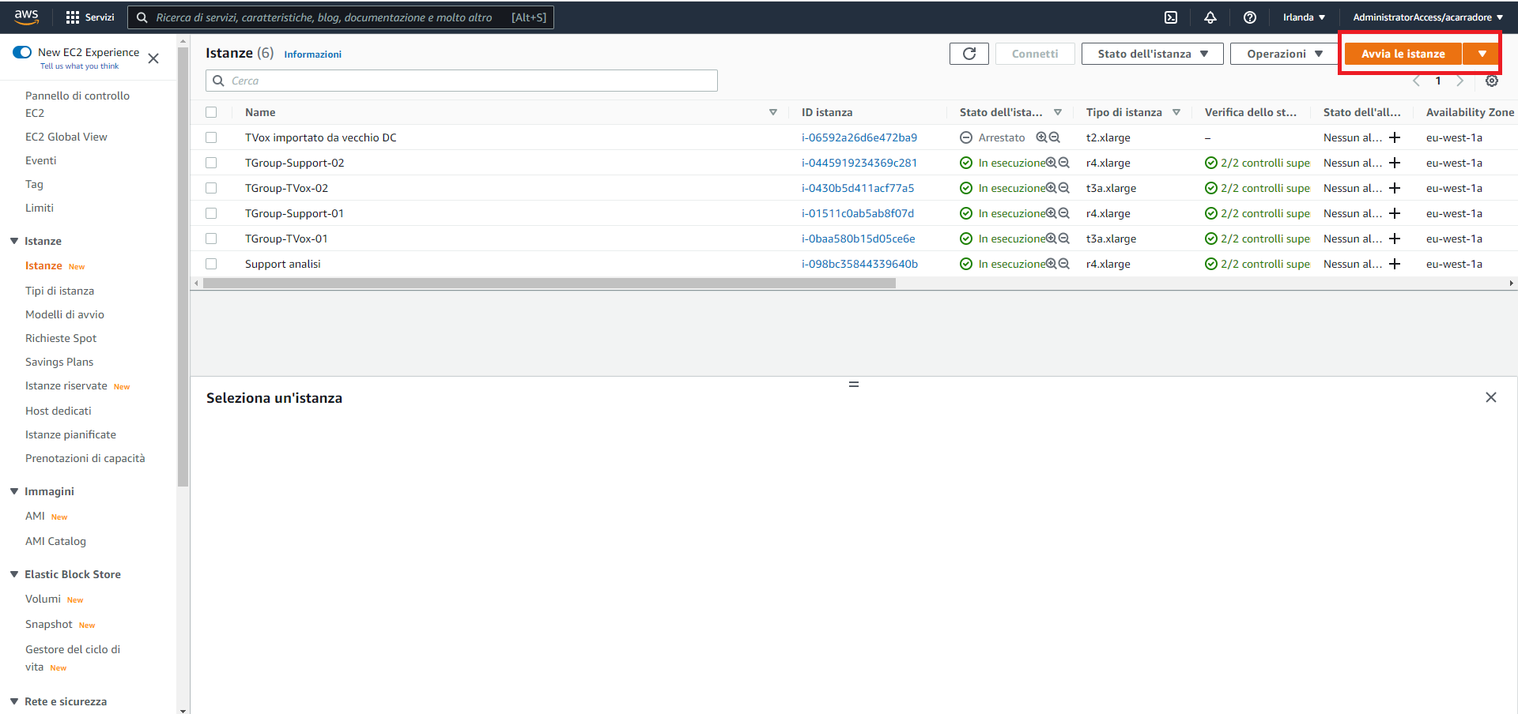Click the Connetti button
The image size is (1518, 714).
[x=1035, y=54]
